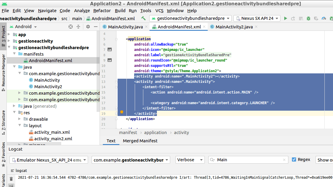333x187 pixels.
Task: Open Project panel settings gear
Action: 88,27
